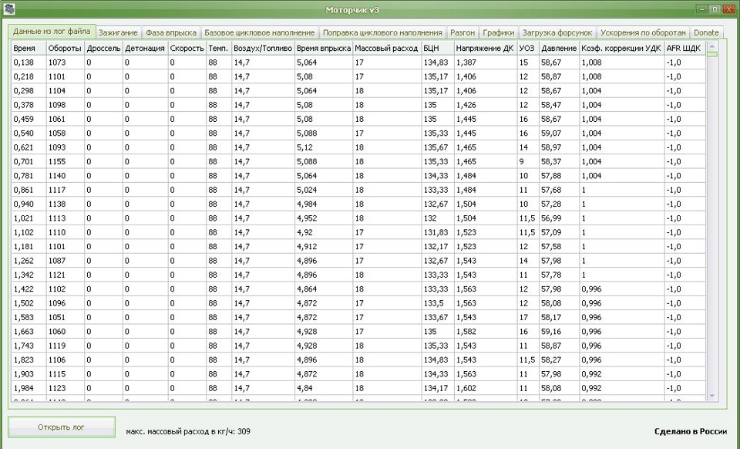Select the БЦН cell 133,67
The width and height of the screenshot is (740, 449).
point(438,317)
